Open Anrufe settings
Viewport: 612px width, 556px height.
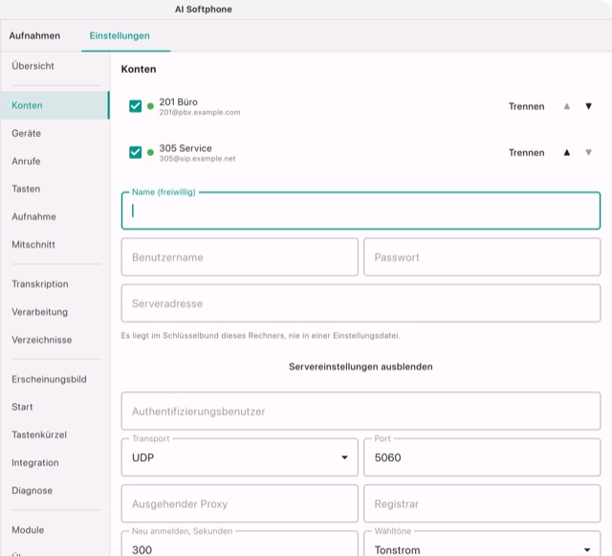point(55,161)
